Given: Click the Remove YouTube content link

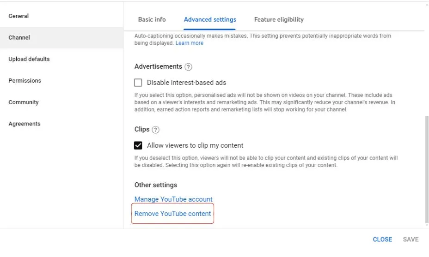Looking at the screenshot, I should (x=172, y=214).
